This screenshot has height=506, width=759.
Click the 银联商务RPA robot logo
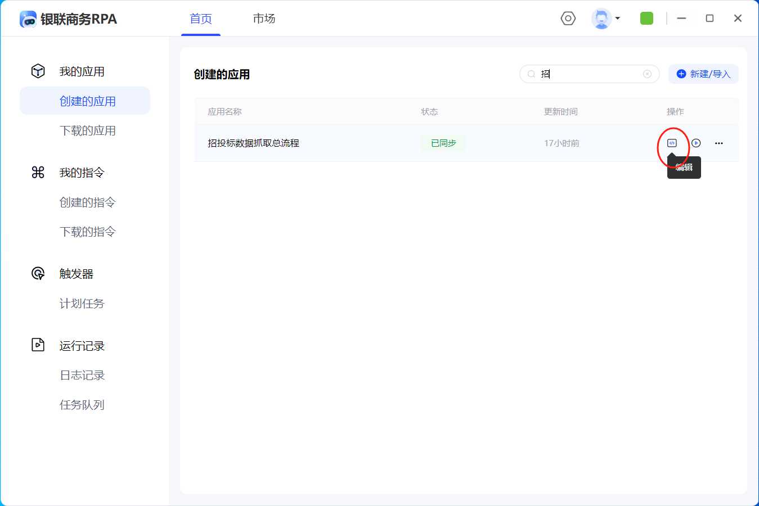(x=28, y=19)
